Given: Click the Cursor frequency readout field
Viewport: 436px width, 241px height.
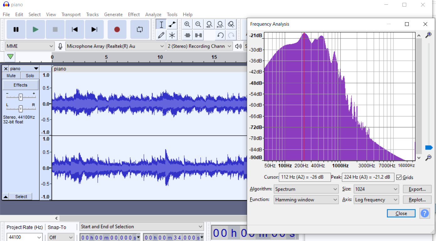Looking at the screenshot, I should [x=305, y=177].
